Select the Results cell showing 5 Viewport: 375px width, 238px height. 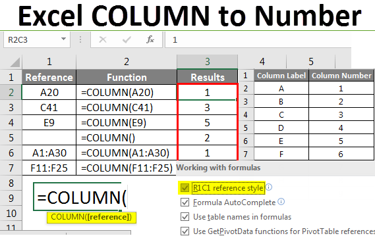click(x=208, y=122)
